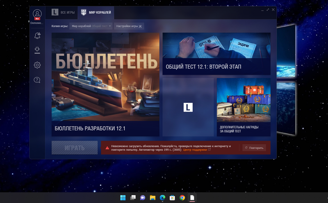
Task: Click the ИГРАТЬ button
Action: pyautogui.click(x=75, y=148)
